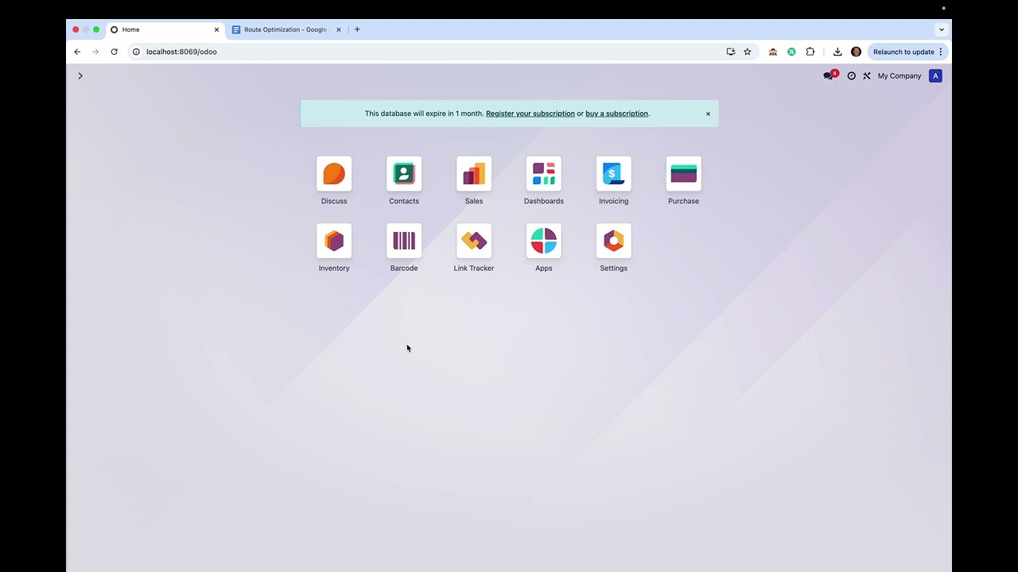Viewport: 1018px width, 572px height.
Task: Open the browser extensions puzzle icon
Action: 810,52
